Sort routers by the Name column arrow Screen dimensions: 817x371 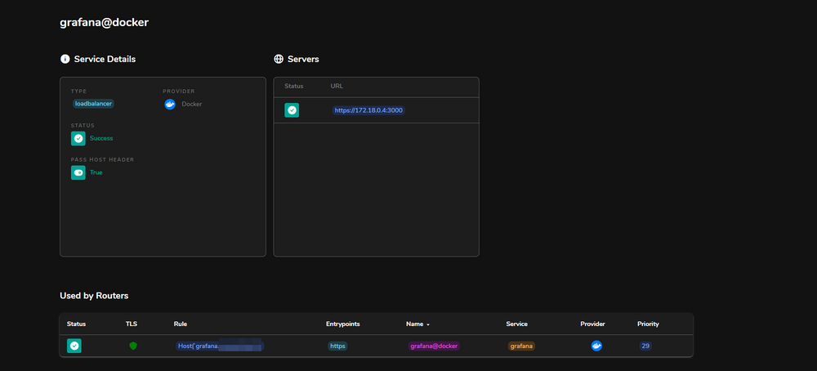point(428,324)
